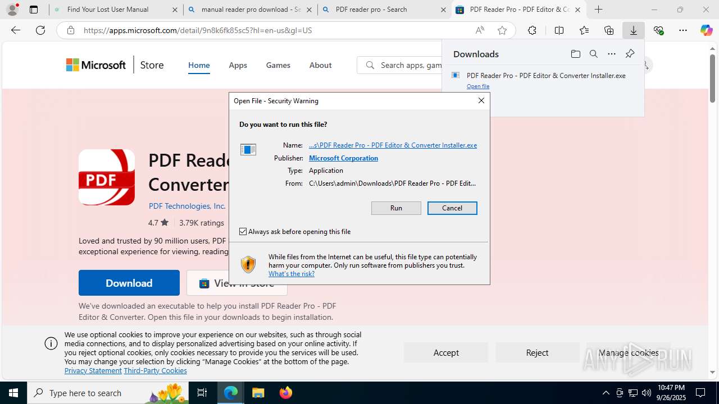The height and width of the screenshot is (404, 719).
Task: Open File Explorer from the taskbar
Action: (258, 393)
